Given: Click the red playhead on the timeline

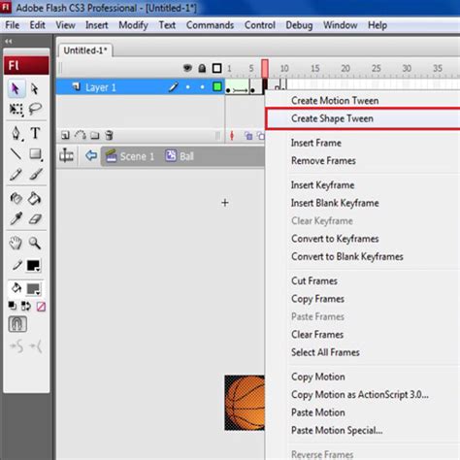Looking at the screenshot, I should [265, 68].
